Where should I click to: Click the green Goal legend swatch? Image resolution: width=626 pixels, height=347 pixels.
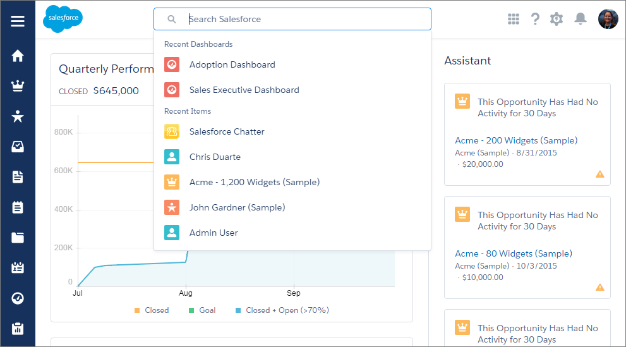pos(191,310)
